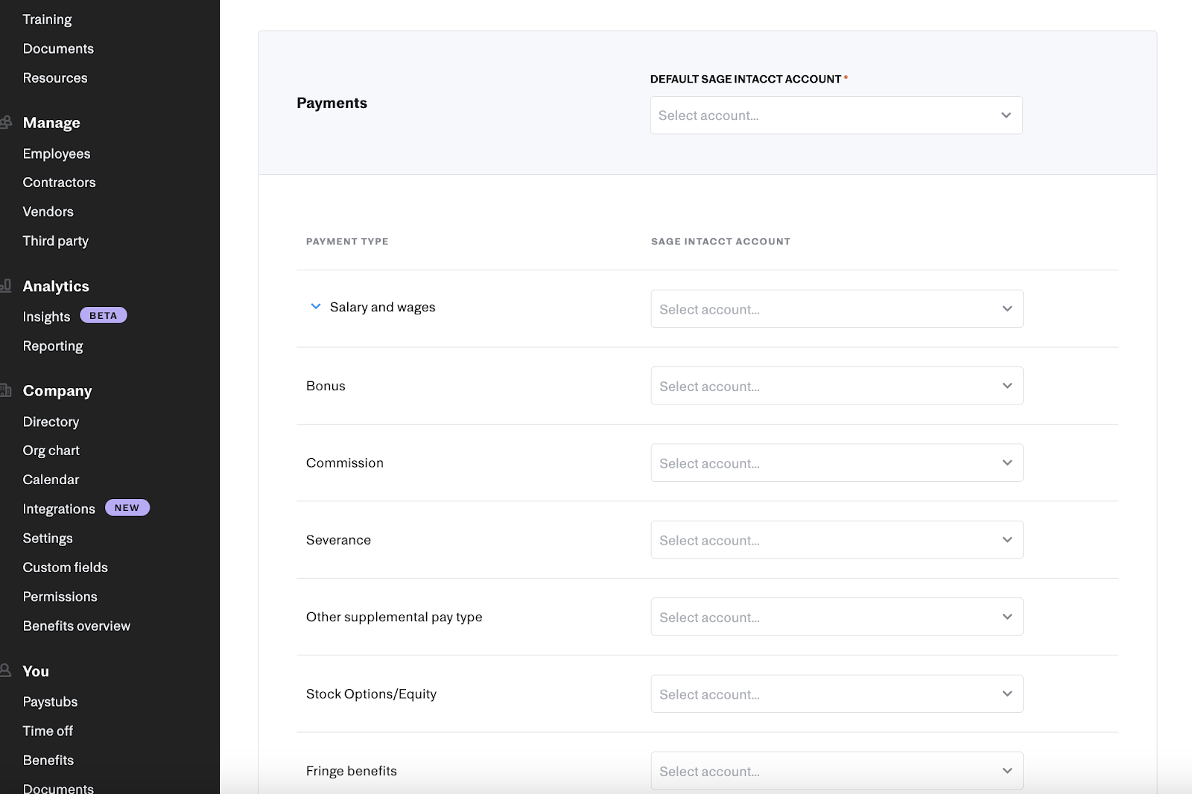The height and width of the screenshot is (794, 1192).
Task: Click the Company section heading
Action: point(57,391)
